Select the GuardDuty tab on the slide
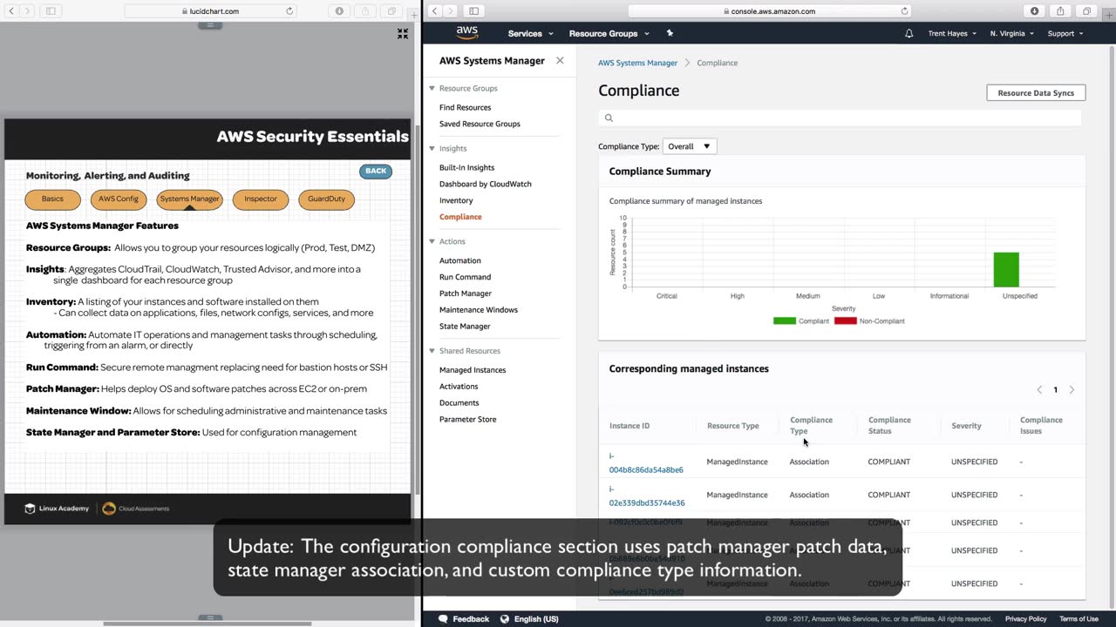This screenshot has width=1116, height=627. [327, 199]
